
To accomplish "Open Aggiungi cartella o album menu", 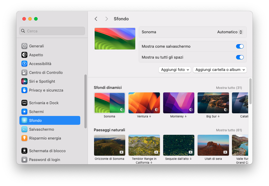I will click(220, 70).
